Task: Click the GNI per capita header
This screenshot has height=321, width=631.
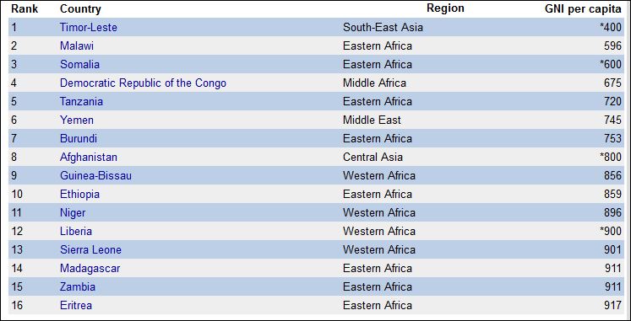Action: (x=583, y=9)
